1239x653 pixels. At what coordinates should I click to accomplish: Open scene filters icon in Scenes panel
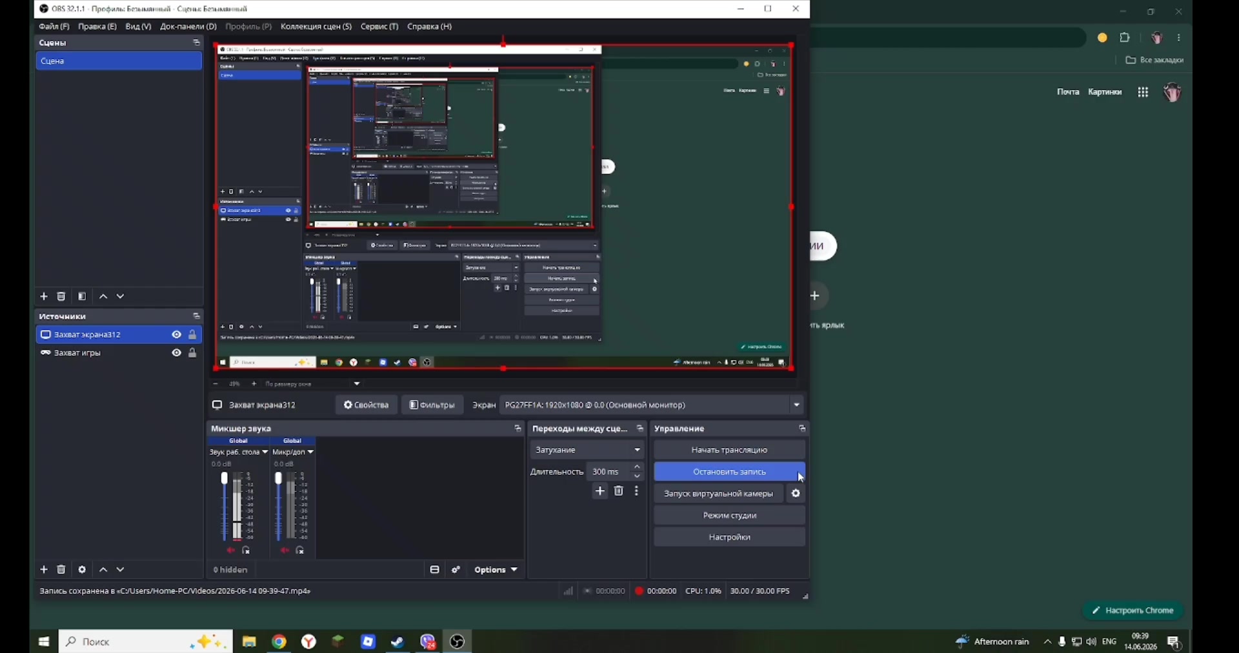(82, 296)
